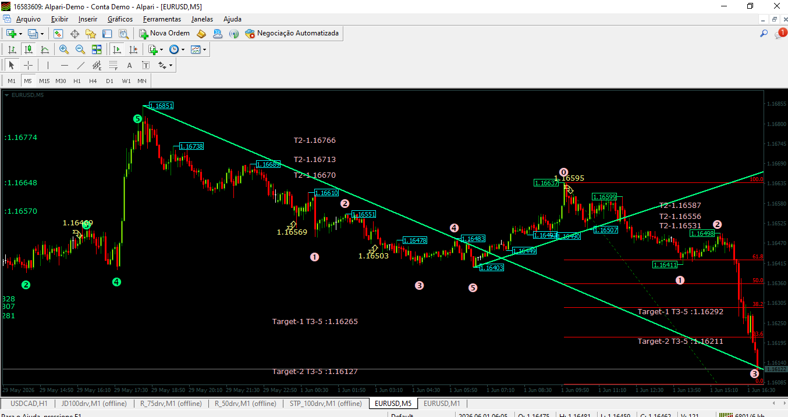The image size is (788, 417).
Task: Open the notifications chat bubble with badge
Action: coord(780,34)
